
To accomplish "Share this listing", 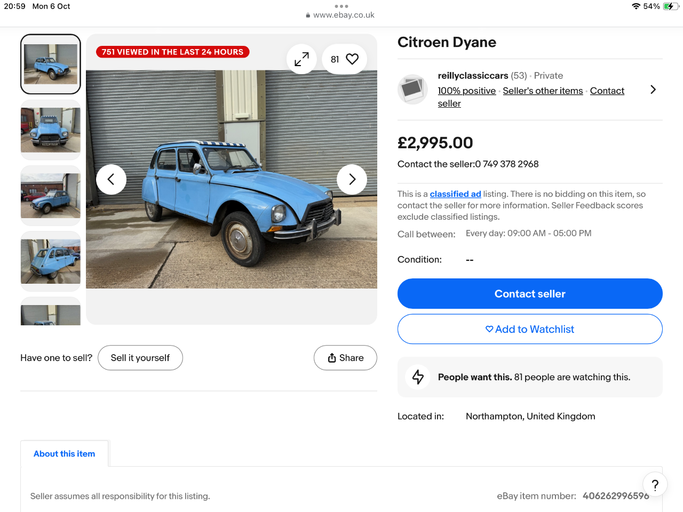I will (345, 358).
